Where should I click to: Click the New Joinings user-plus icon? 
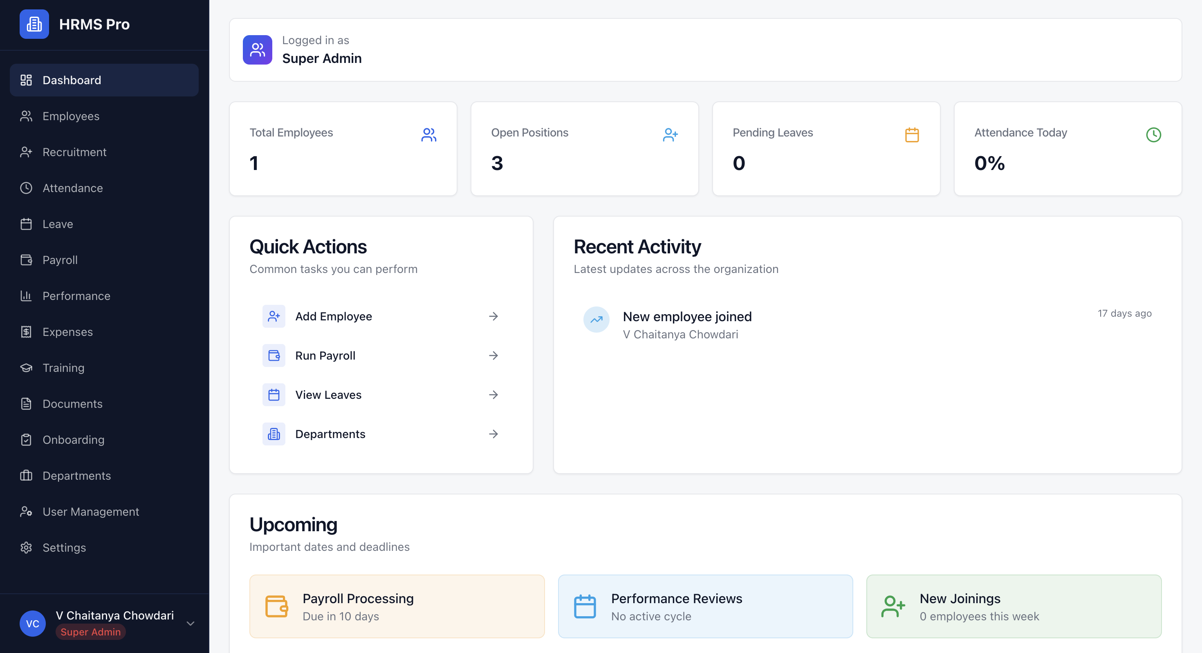click(x=893, y=606)
